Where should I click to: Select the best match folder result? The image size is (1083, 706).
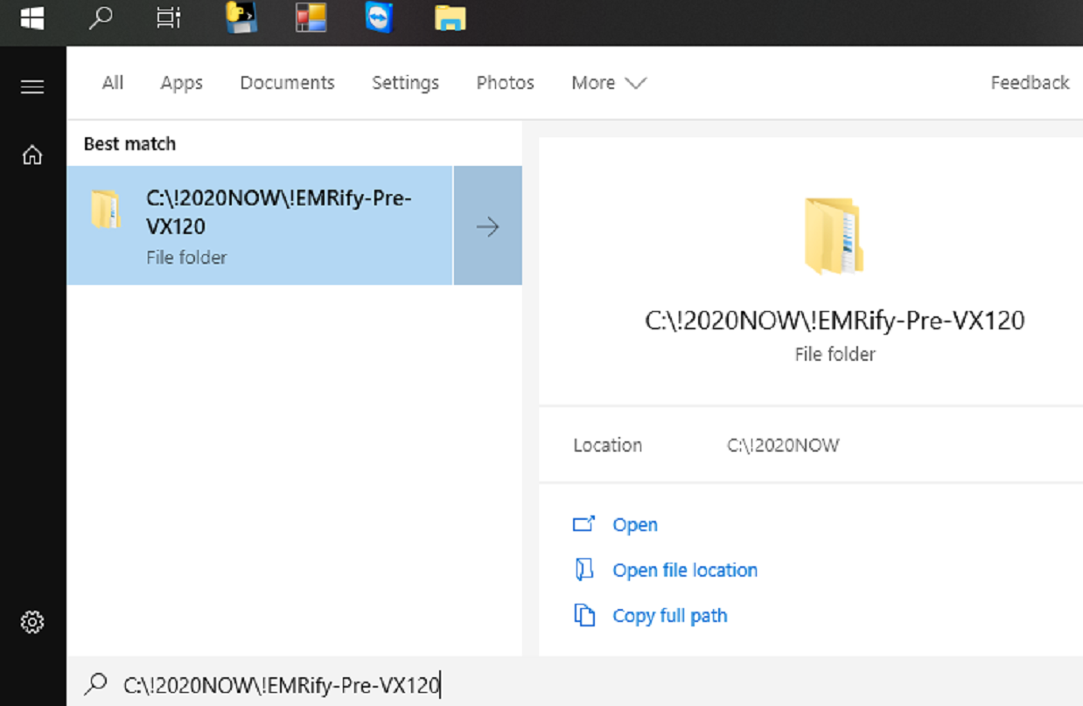pyautogui.click(x=260, y=225)
